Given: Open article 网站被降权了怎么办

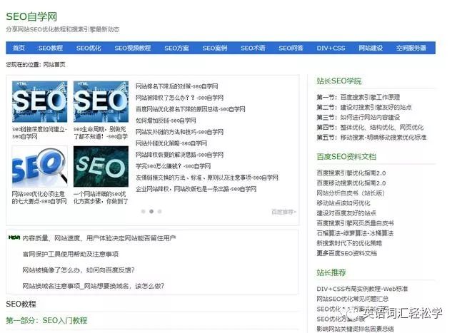Looking at the screenshot, I should click(179, 98).
